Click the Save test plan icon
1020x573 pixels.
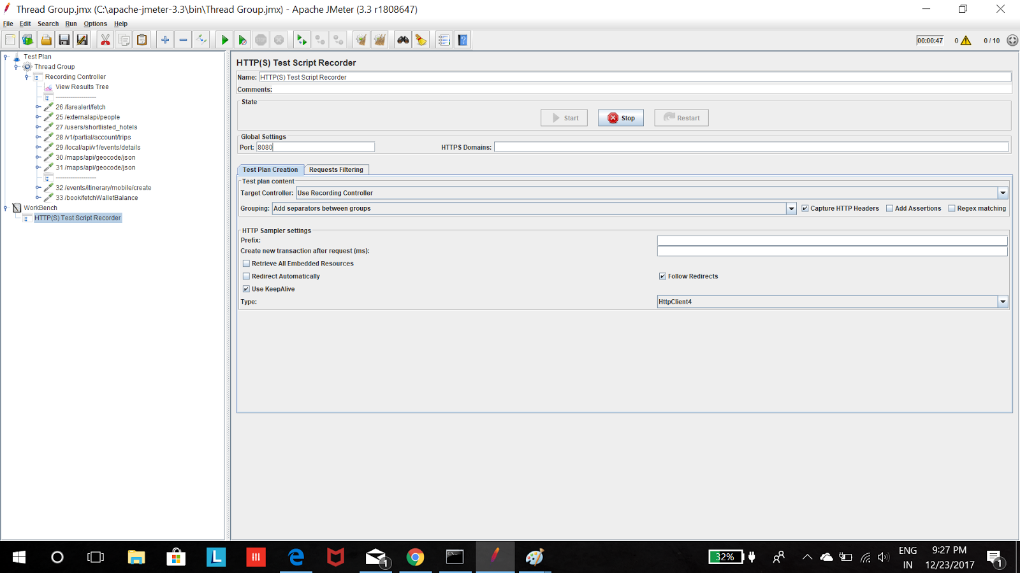pyautogui.click(x=64, y=39)
